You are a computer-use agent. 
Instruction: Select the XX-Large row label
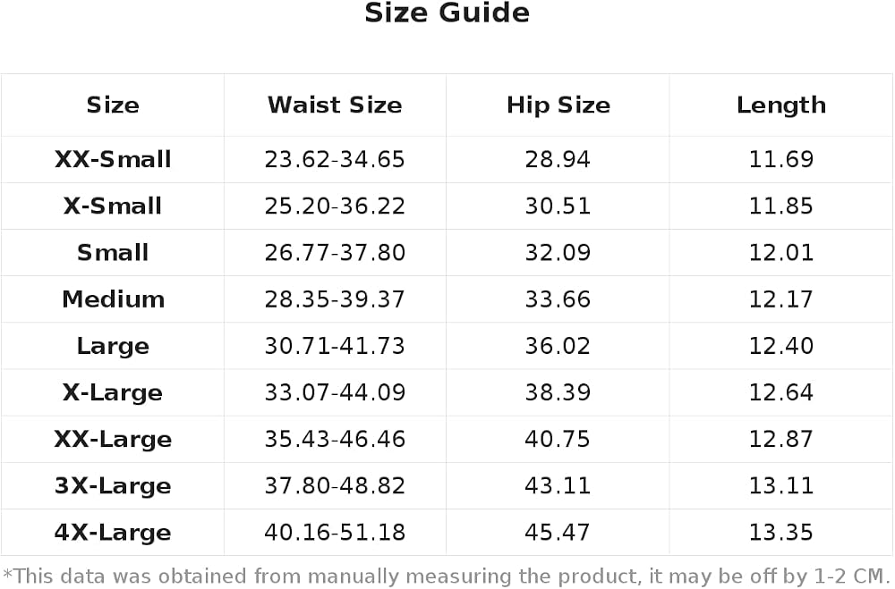click(x=113, y=440)
